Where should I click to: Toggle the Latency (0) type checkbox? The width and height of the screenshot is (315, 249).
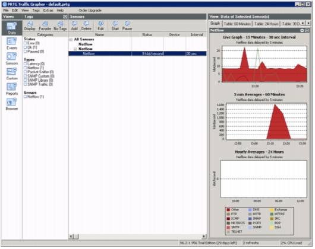(26, 63)
